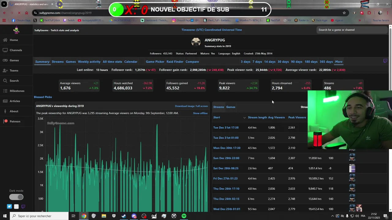Click Show offline chart option
This screenshot has height=220, width=392.
click(200, 113)
